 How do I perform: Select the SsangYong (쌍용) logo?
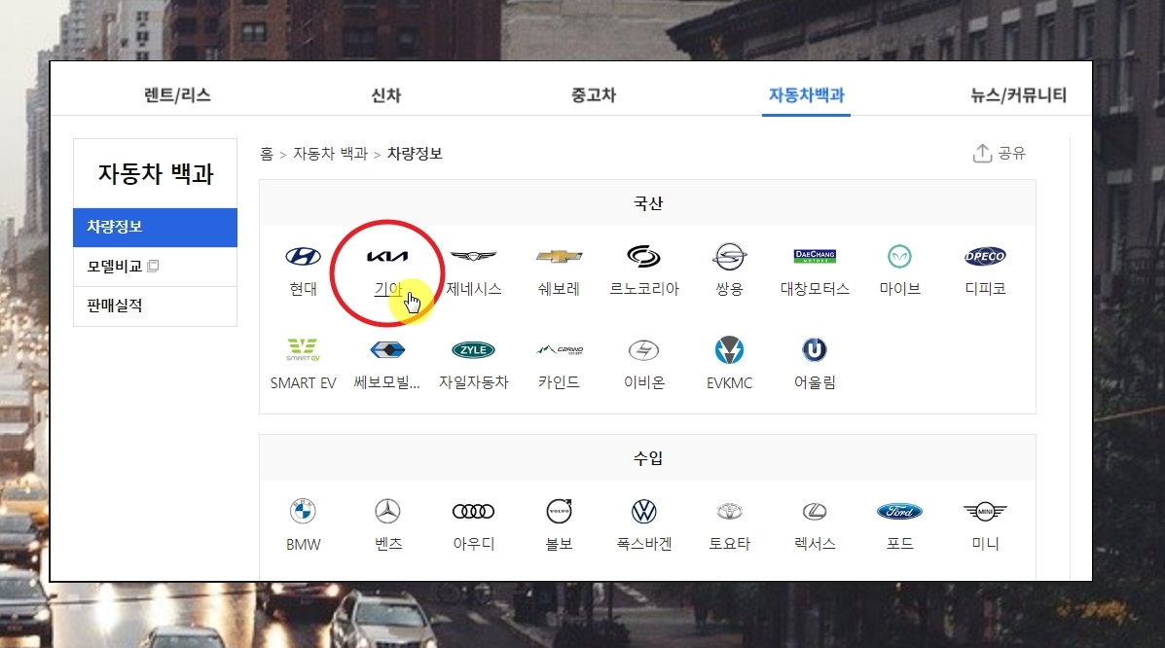[x=730, y=256]
